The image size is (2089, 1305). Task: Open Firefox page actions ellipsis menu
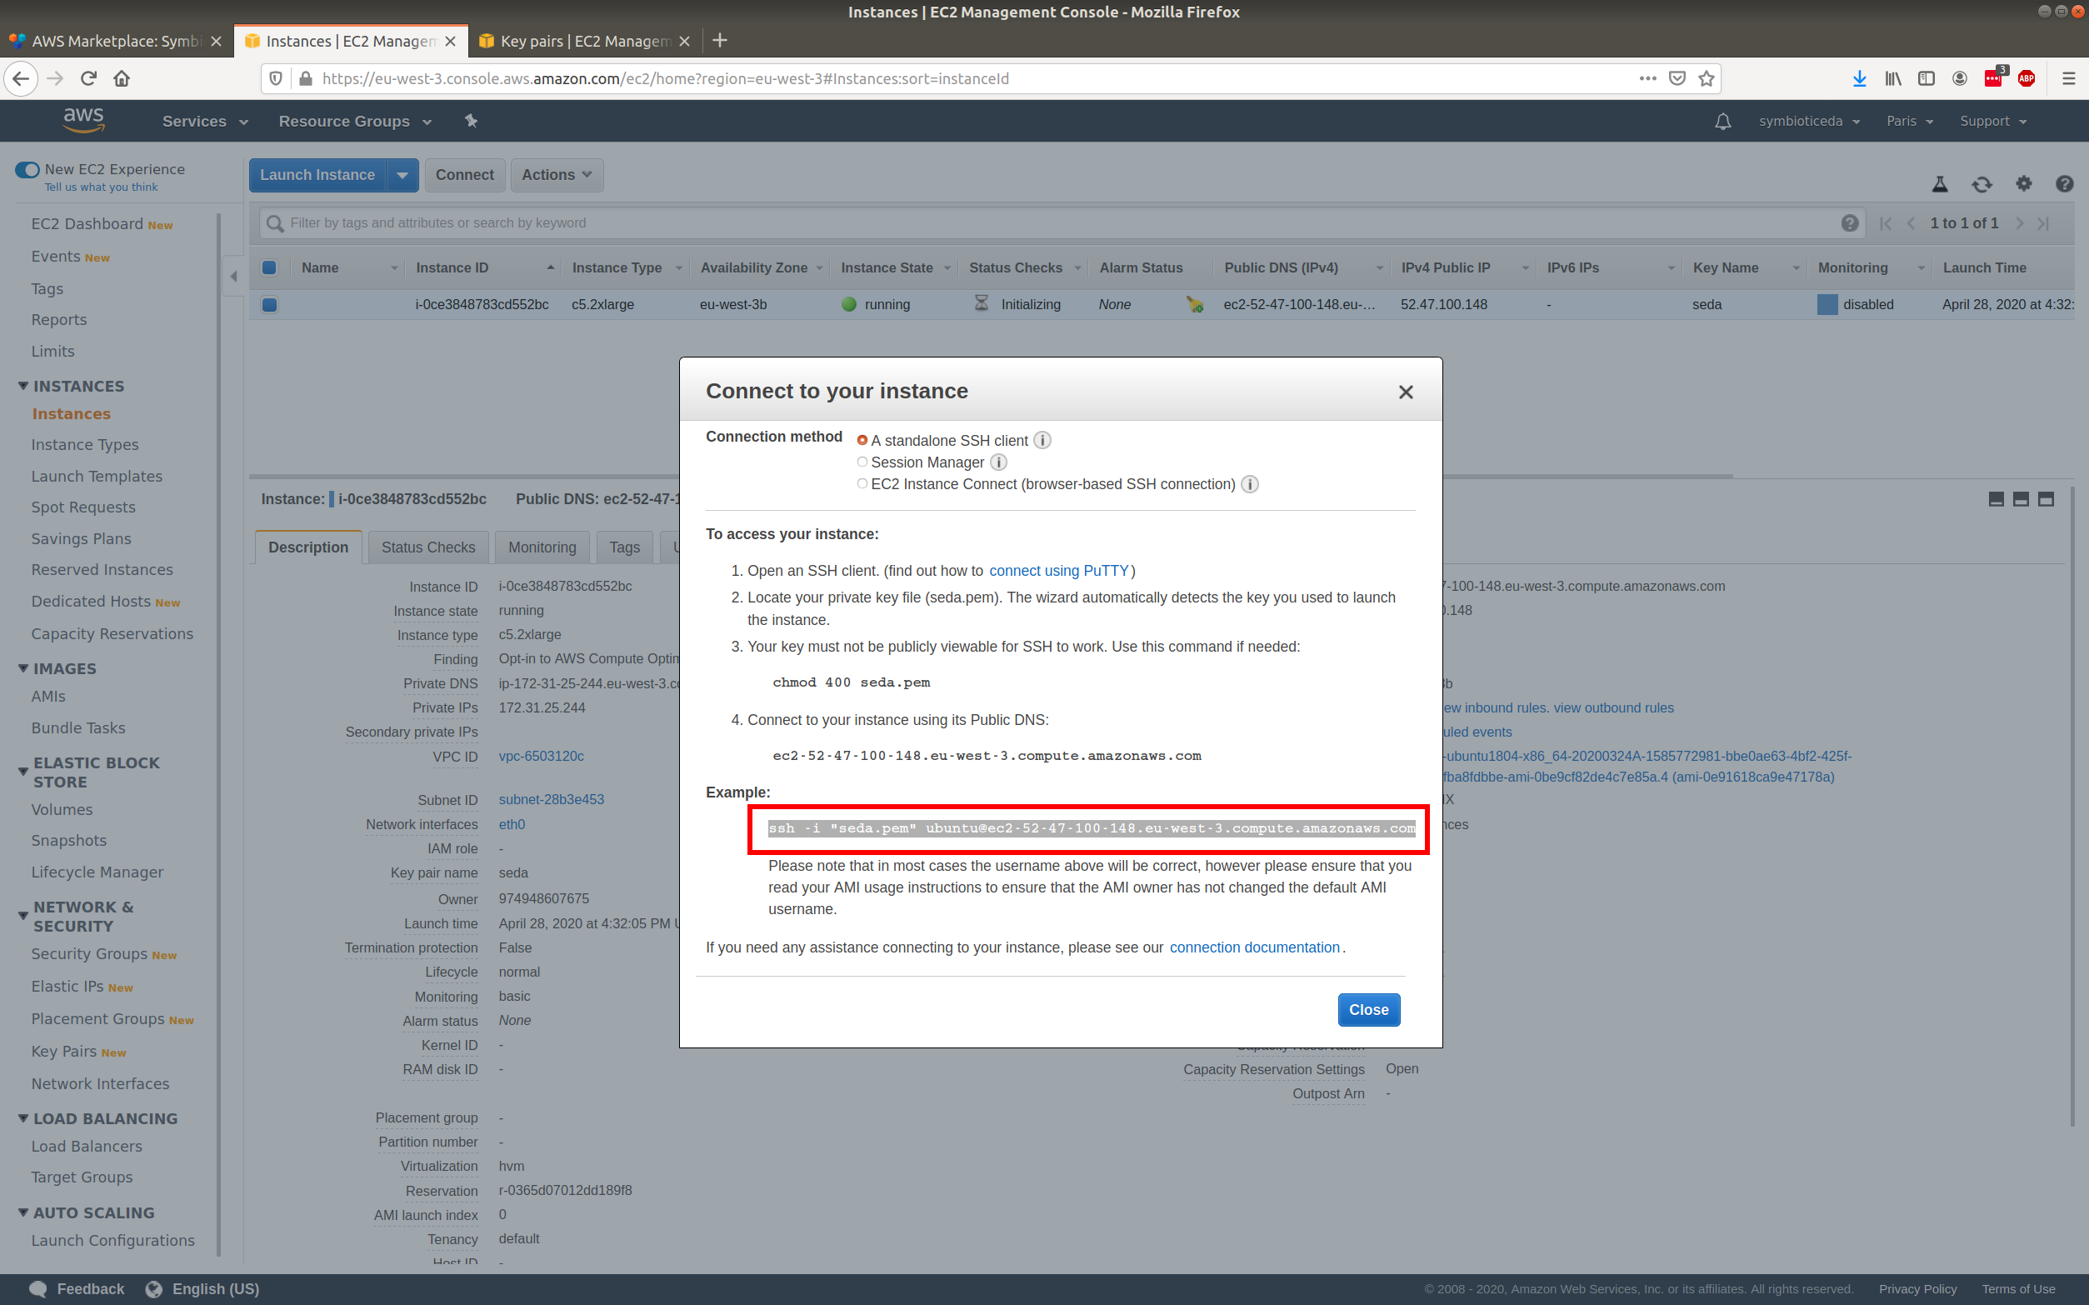(x=1647, y=78)
